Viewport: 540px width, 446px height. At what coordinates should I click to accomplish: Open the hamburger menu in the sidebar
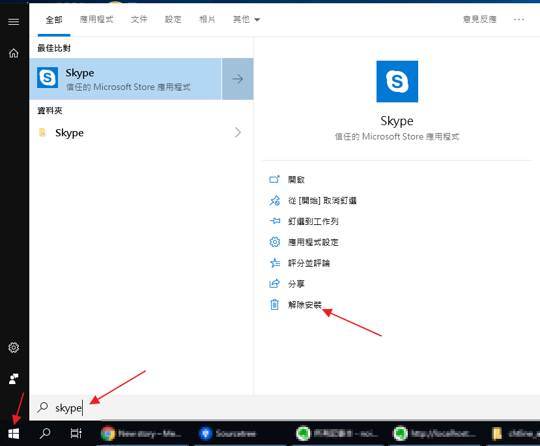(14, 22)
